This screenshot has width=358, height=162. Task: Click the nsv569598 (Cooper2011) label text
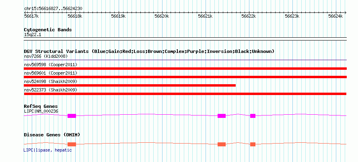click(51, 65)
